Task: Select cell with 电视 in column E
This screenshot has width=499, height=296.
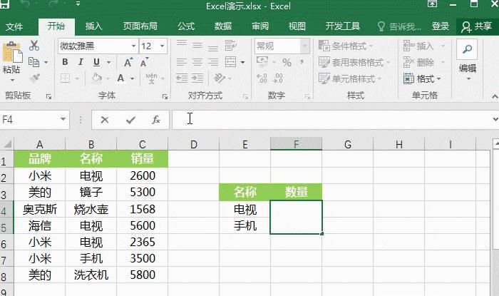Action: pos(245,209)
